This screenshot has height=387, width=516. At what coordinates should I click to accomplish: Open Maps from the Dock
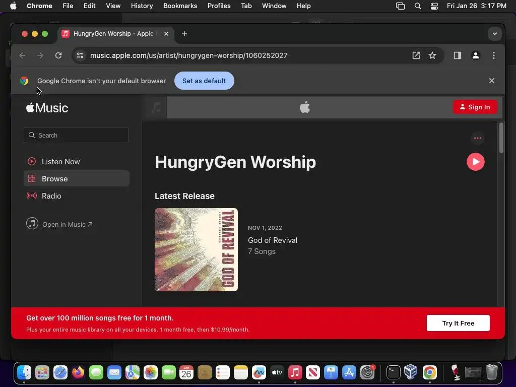133,372
